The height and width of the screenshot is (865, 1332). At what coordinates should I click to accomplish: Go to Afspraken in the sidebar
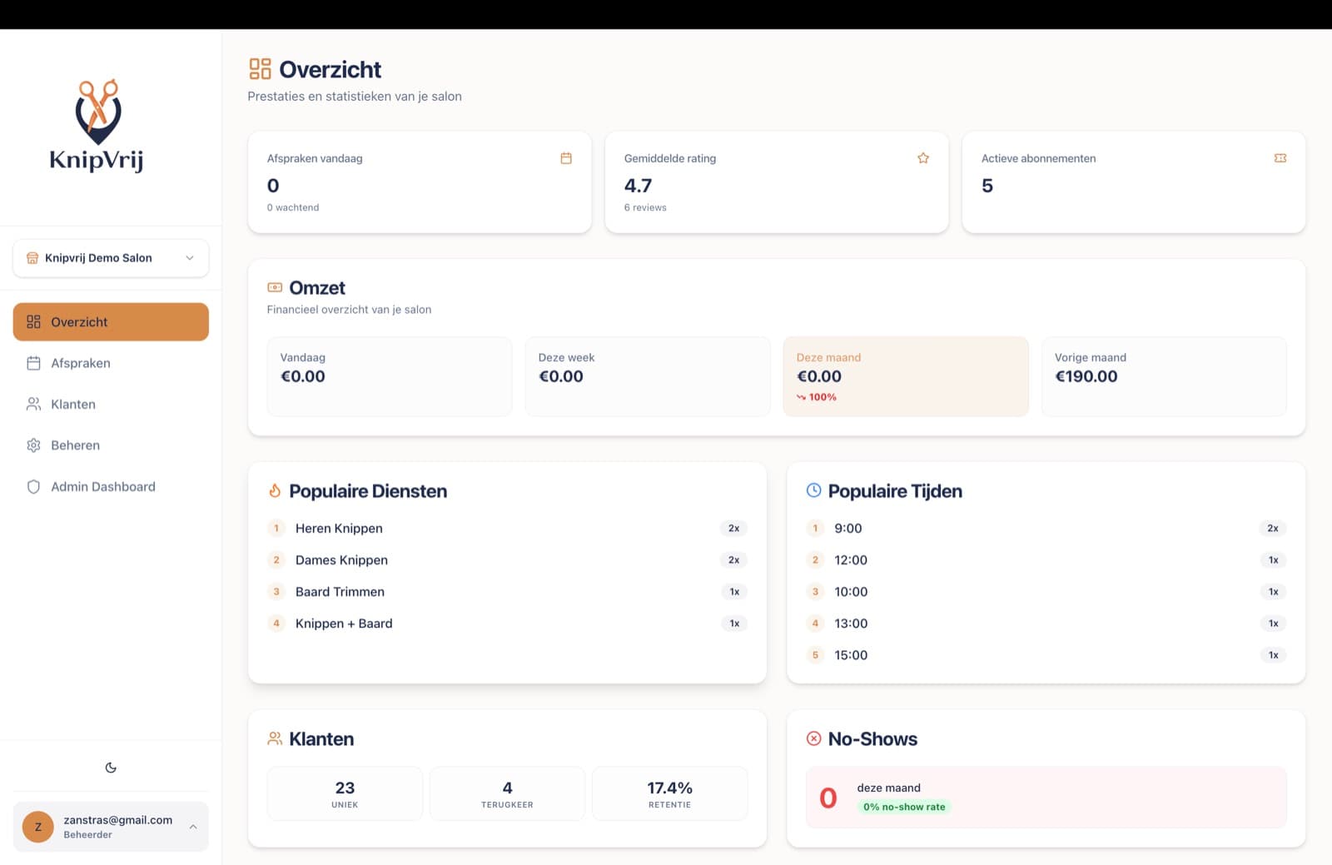pyautogui.click(x=111, y=363)
